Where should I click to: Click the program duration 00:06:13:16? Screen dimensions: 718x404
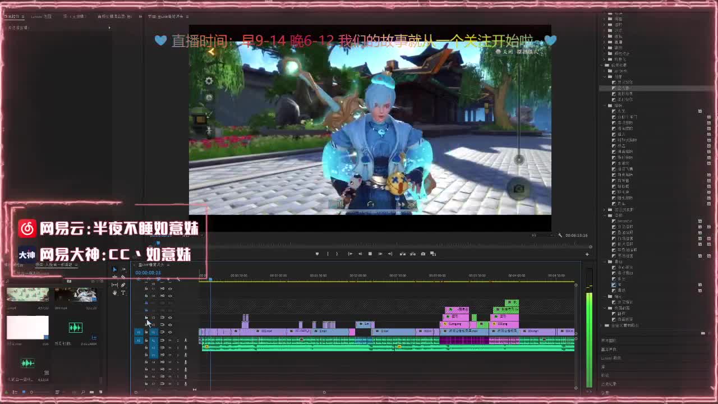pyautogui.click(x=577, y=235)
